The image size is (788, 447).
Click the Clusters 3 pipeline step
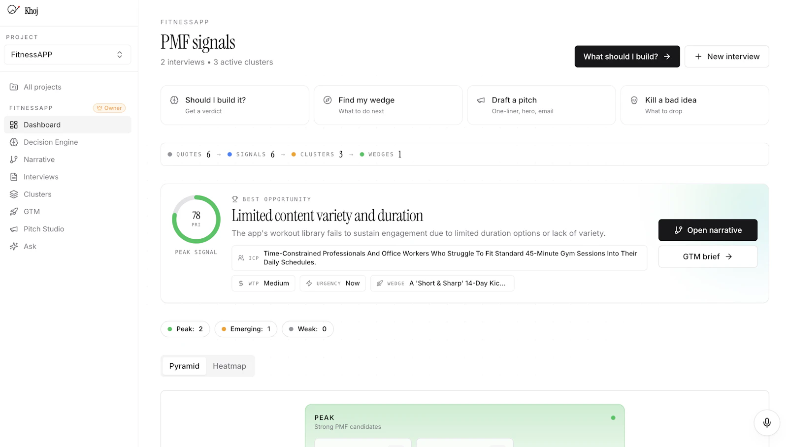point(317,155)
